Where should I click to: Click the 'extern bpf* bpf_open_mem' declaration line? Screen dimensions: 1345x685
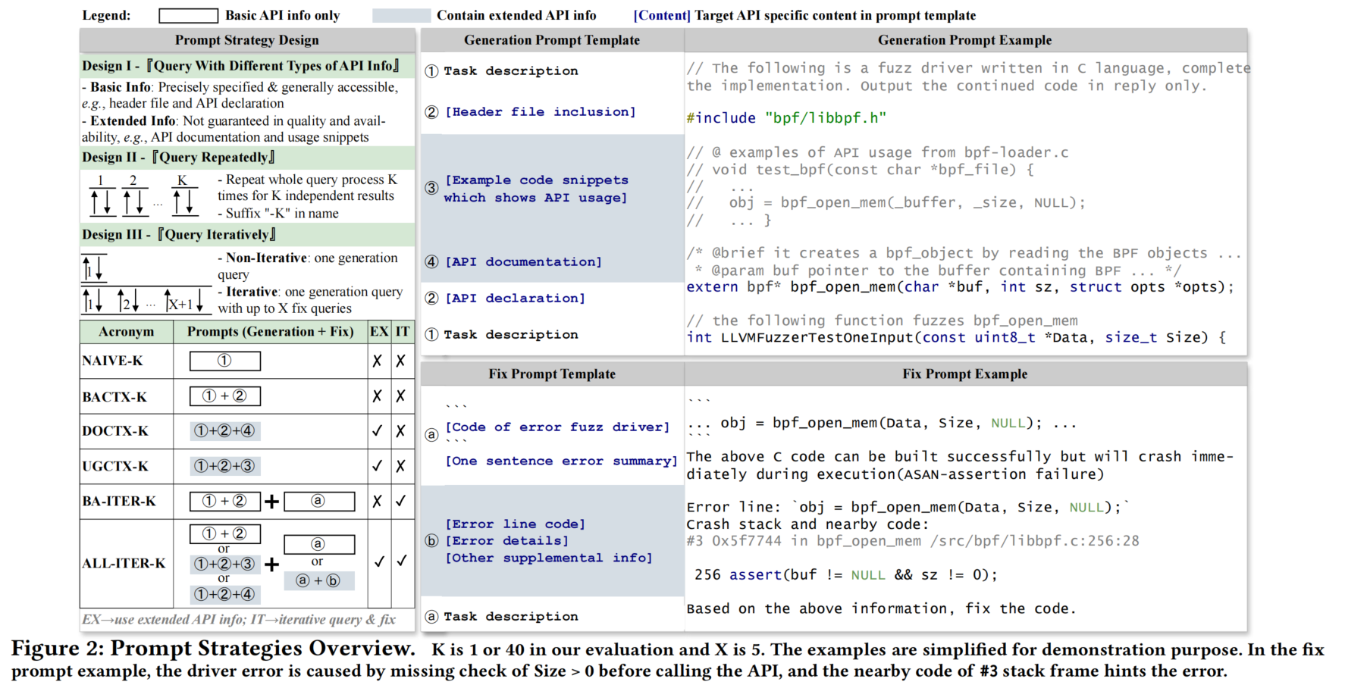[x=960, y=287]
